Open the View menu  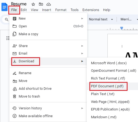pyautogui.click(x=35, y=10)
